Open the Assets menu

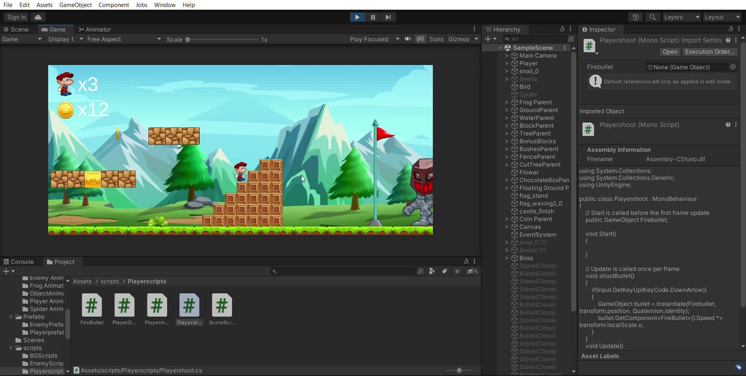(44, 5)
